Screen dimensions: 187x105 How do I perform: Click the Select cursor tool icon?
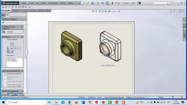pyautogui.click(x=108, y=3)
